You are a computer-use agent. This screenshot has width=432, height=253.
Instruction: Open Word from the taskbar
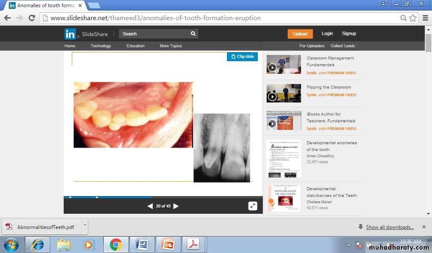coord(142,245)
